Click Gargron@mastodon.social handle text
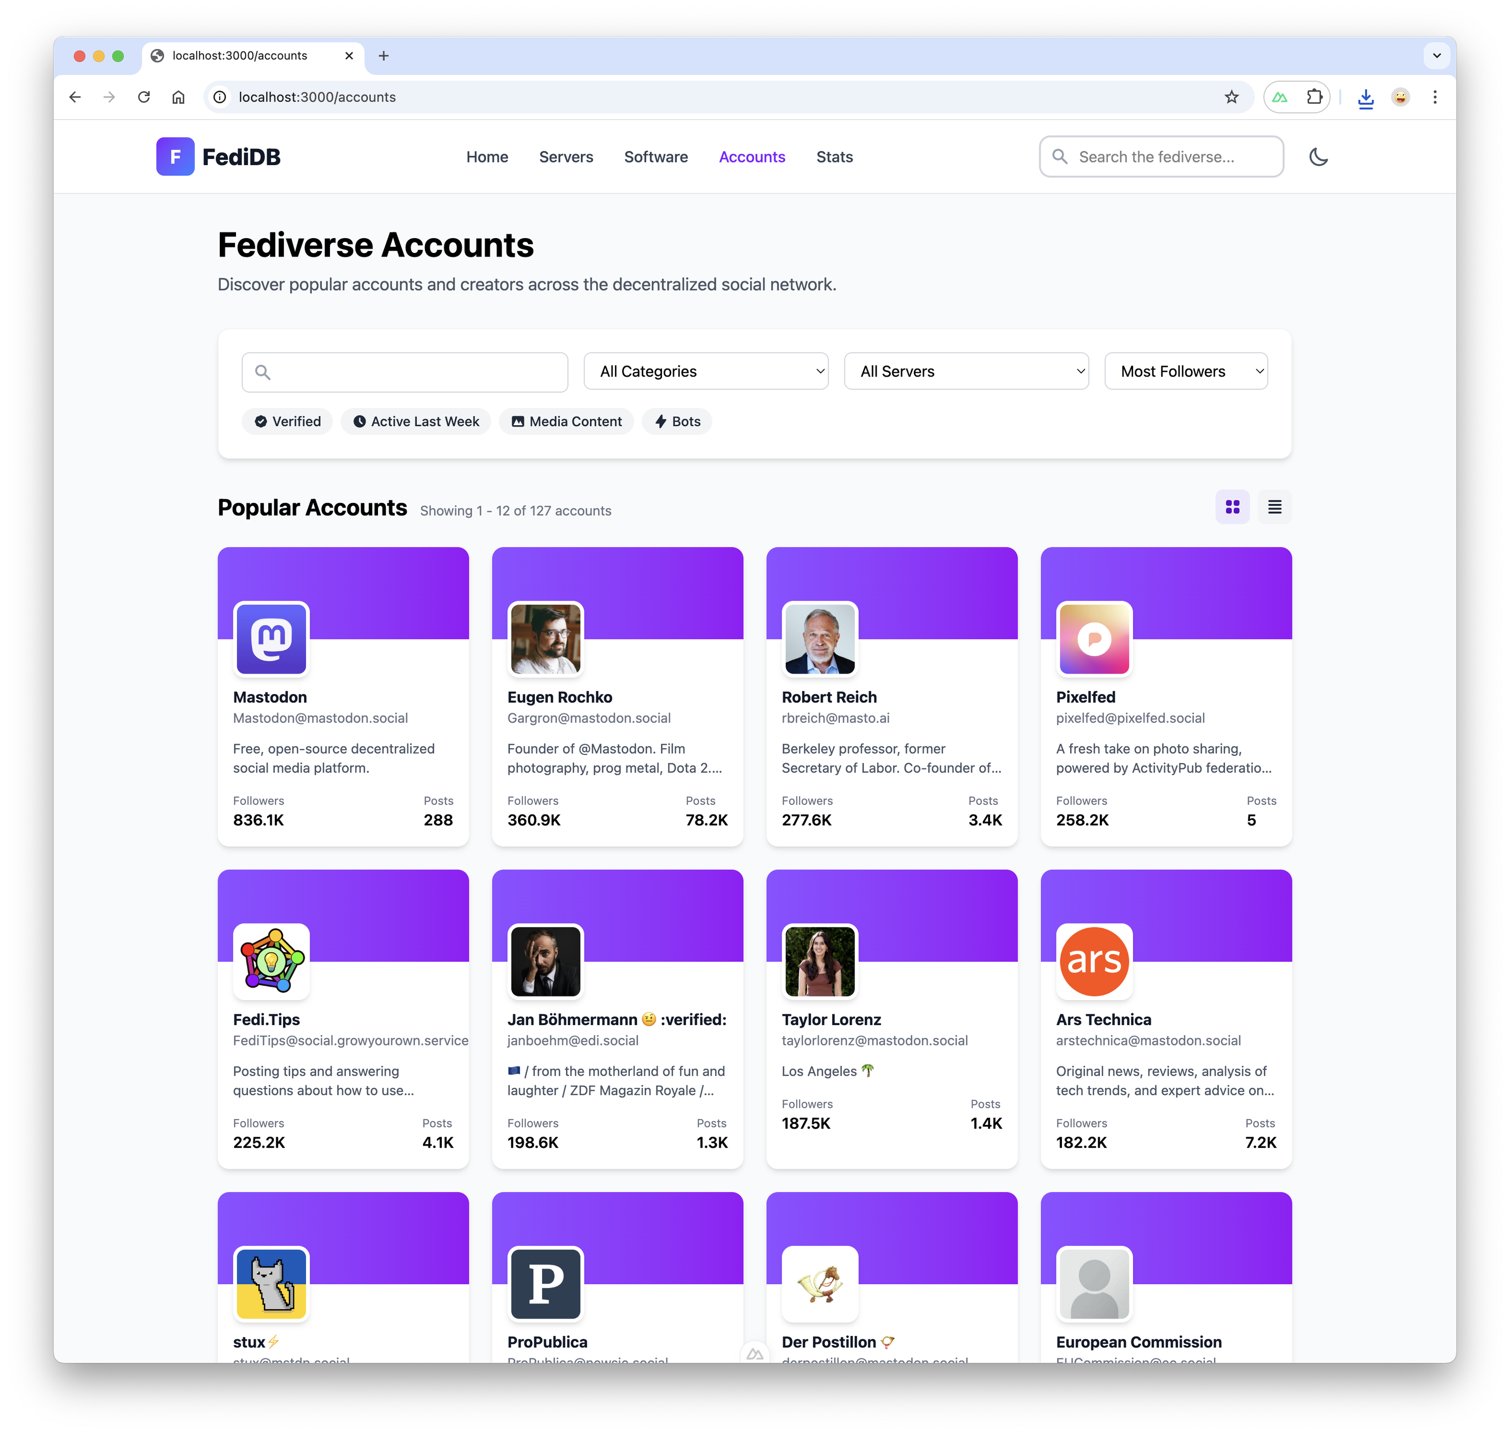Image resolution: width=1510 pixels, height=1434 pixels. pyautogui.click(x=588, y=718)
